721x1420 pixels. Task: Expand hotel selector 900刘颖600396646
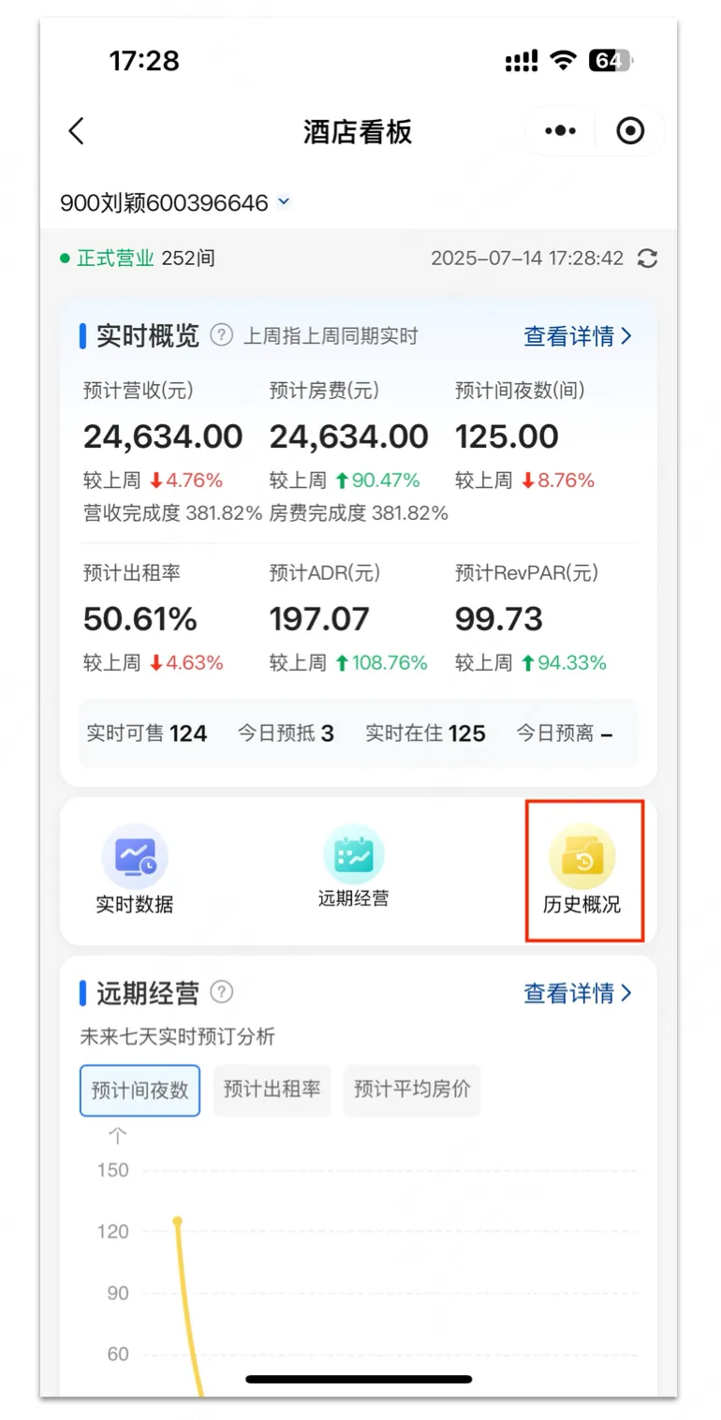176,202
